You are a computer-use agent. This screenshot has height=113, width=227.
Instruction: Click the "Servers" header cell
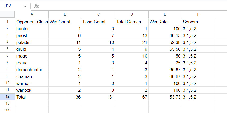coord(198,22)
